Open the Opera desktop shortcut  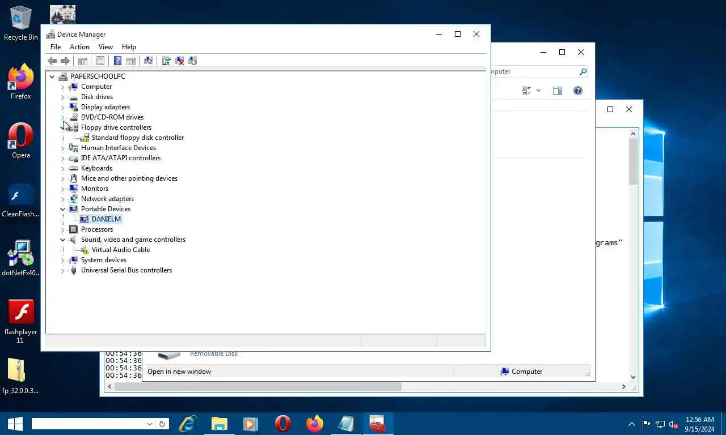point(21,141)
